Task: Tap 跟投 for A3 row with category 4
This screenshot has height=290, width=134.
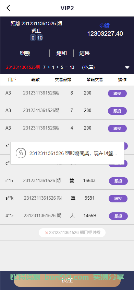Action: [x=118, y=129]
